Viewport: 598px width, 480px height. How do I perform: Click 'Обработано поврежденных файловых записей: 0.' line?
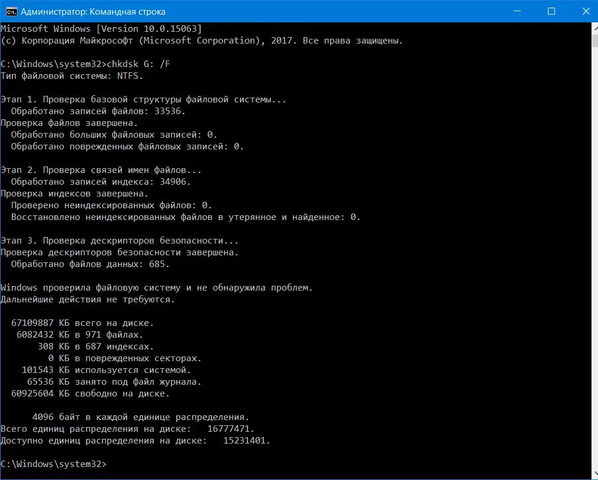pos(127,146)
